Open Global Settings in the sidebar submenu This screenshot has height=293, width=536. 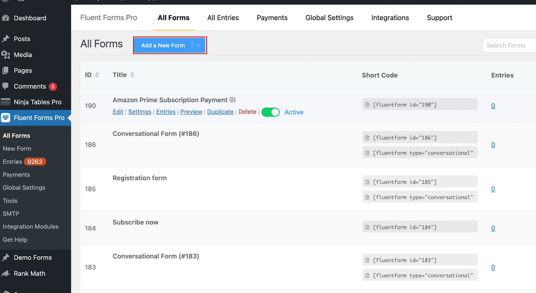pyautogui.click(x=24, y=188)
